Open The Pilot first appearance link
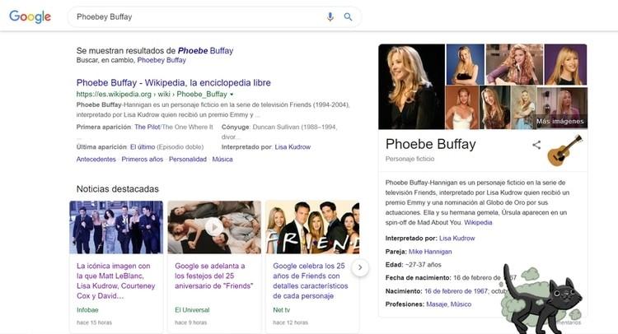 tap(147, 127)
